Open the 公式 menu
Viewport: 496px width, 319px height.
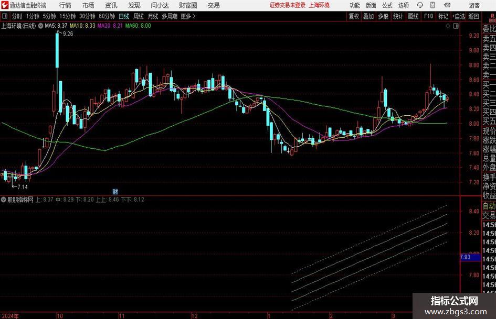(387, 5)
